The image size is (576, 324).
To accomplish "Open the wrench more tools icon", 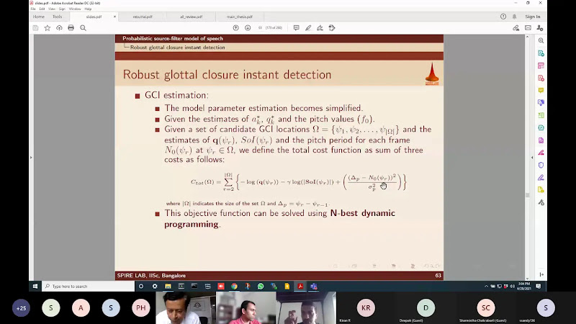I will click(x=541, y=202).
